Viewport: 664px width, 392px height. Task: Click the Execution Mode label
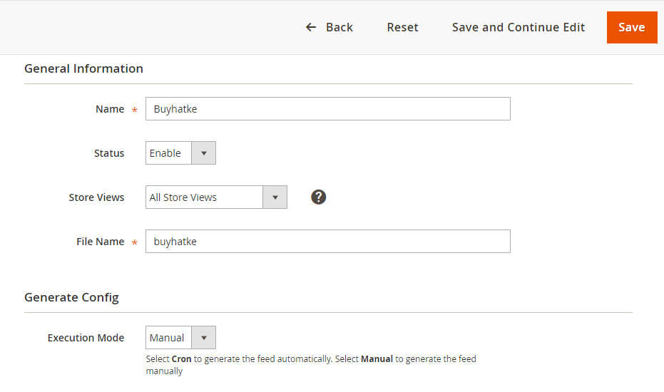pyautogui.click(x=86, y=338)
